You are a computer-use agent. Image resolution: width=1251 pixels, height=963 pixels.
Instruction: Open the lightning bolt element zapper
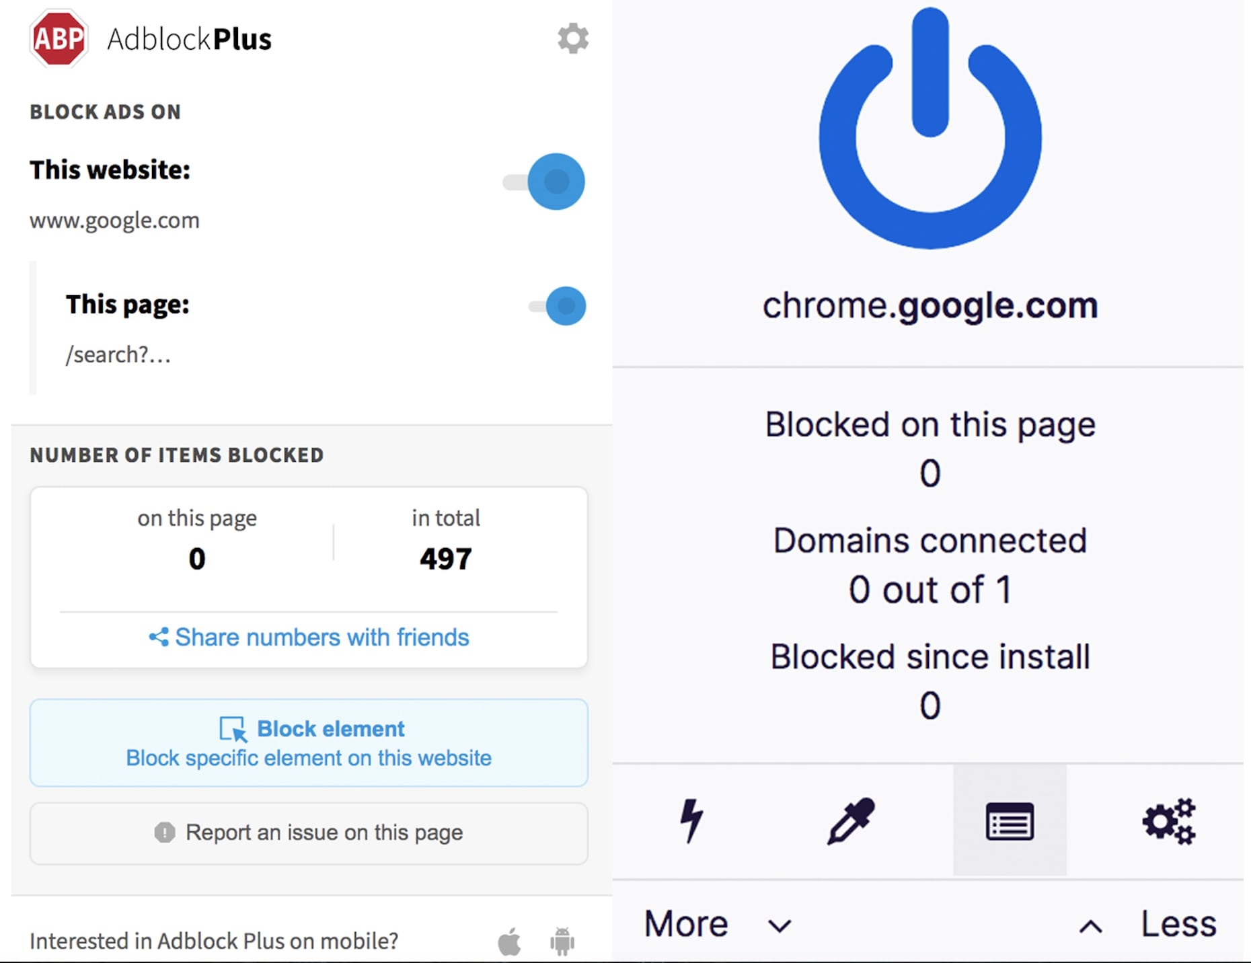(x=691, y=820)
